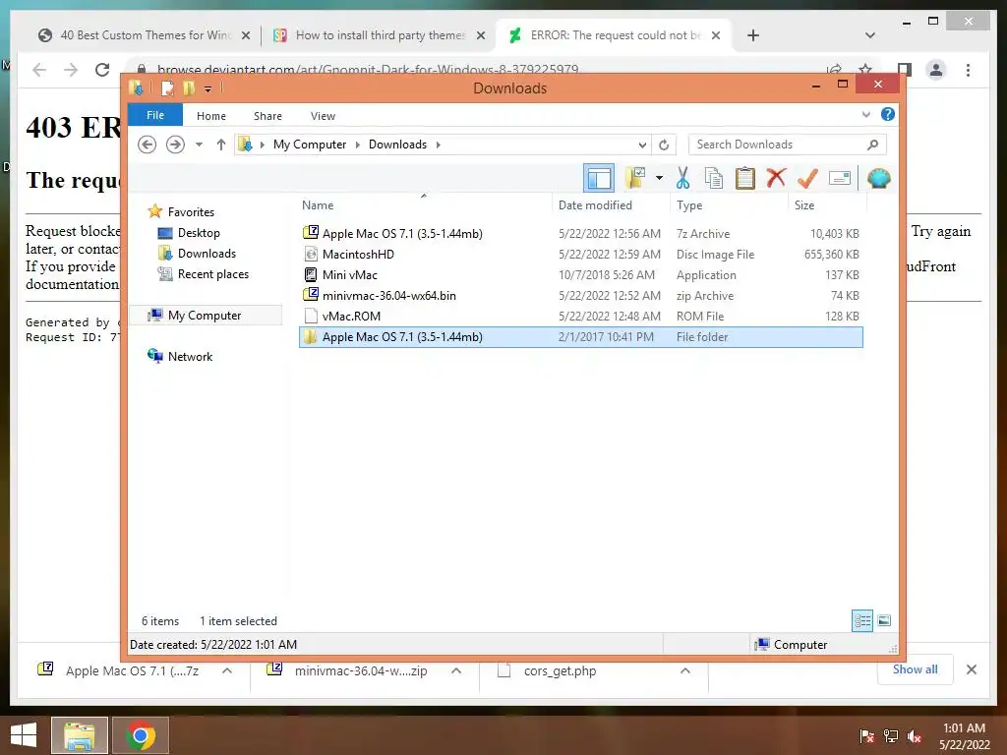1007x755 pixels.
Task: Select the Apple Mac OS 7.1 7z archive
Action: 580,234
